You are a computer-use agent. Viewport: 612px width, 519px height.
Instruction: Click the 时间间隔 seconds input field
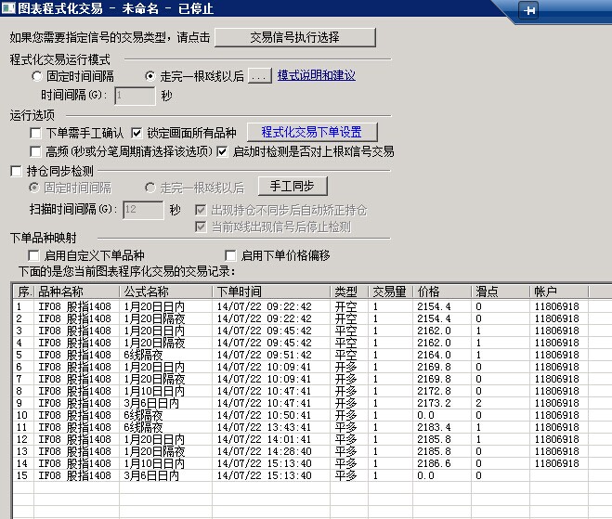click(135, 95)
